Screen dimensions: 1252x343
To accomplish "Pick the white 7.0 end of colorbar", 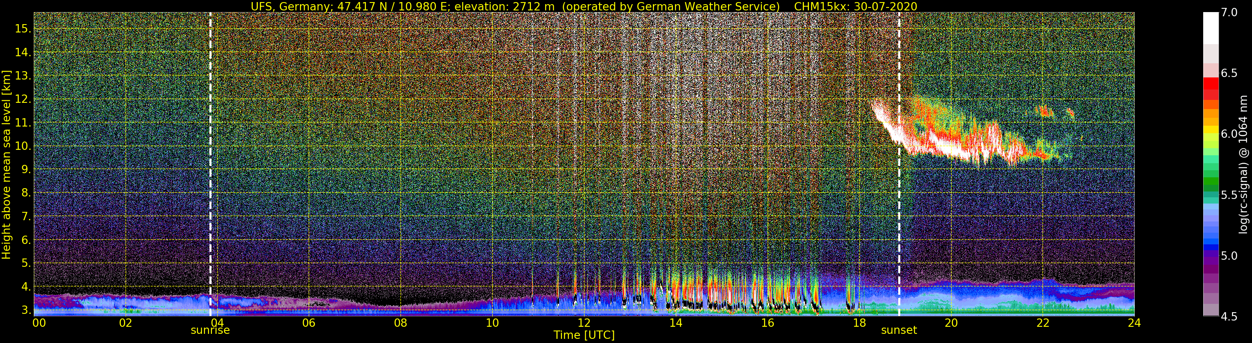I will click(x=1211, y=22).
